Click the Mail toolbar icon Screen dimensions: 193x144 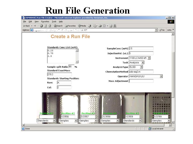[95, 26]
